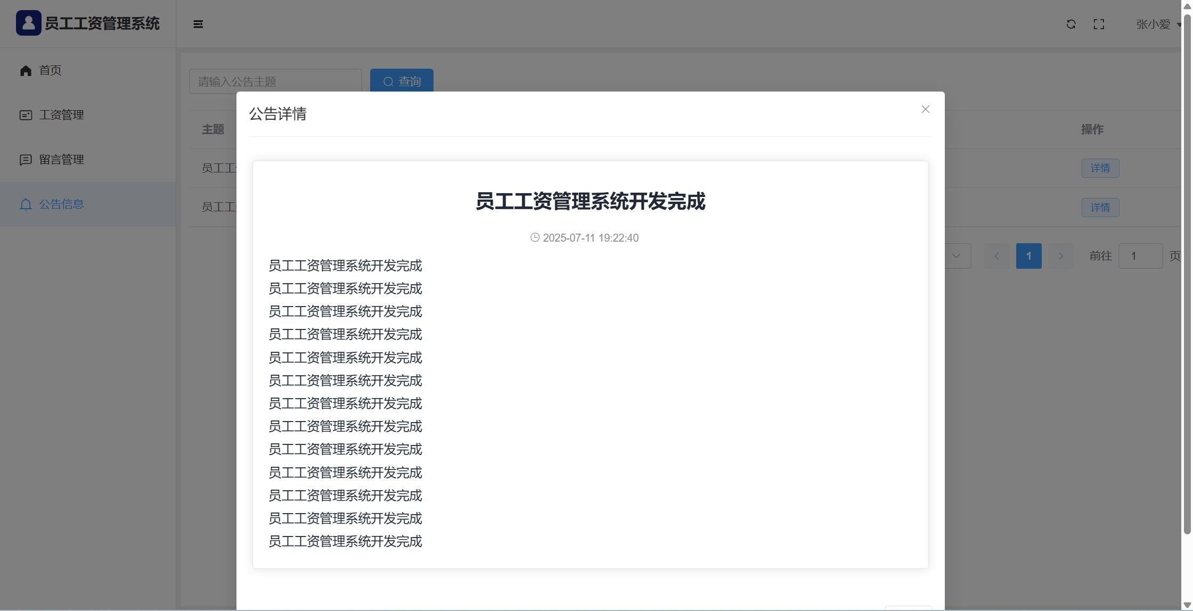Go to previous page arrow
Image resolution: width=1193 pixels, height=611 pixels.
996,256
